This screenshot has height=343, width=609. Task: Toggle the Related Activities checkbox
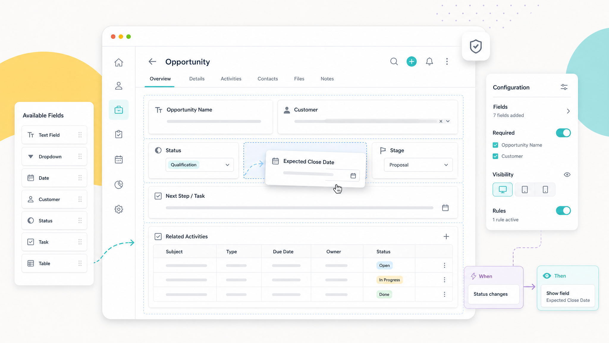pyautogui.click(x=158, y=236)
